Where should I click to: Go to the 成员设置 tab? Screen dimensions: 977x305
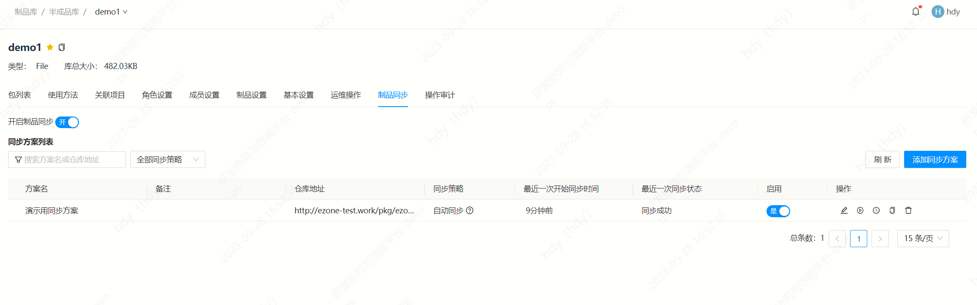click(x=204, y=95)
